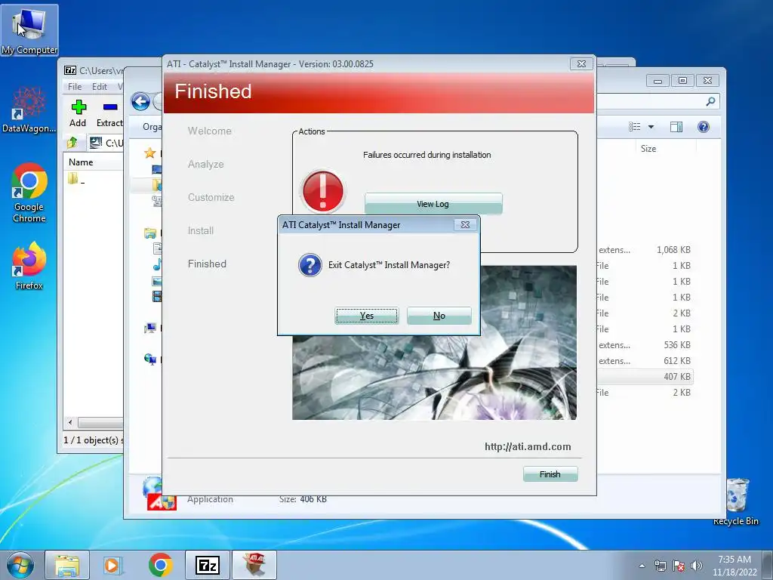Open the 7-Zip File menu
Image resolution: width=773 pixels, height=580 pixels.
pos(75,86)
